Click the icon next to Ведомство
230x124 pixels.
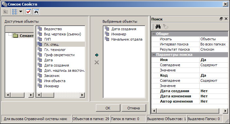pos(39,29)
